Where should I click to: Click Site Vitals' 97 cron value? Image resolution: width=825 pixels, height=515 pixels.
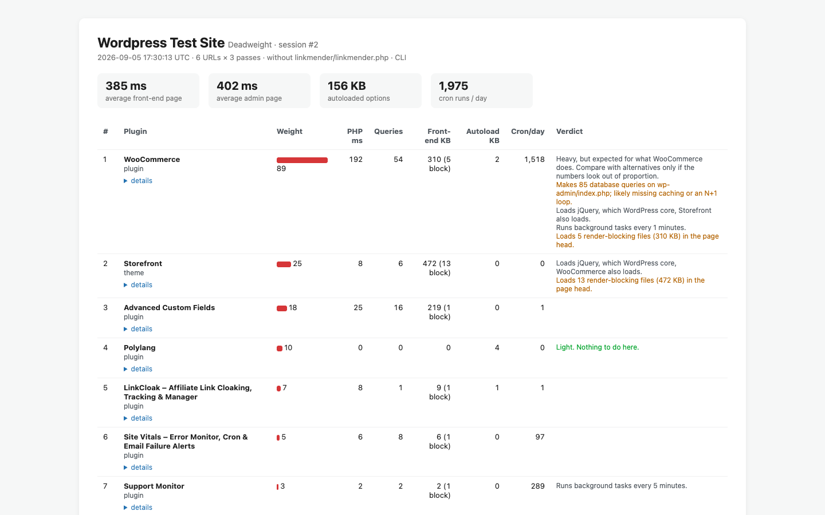(x=540, y=437)
